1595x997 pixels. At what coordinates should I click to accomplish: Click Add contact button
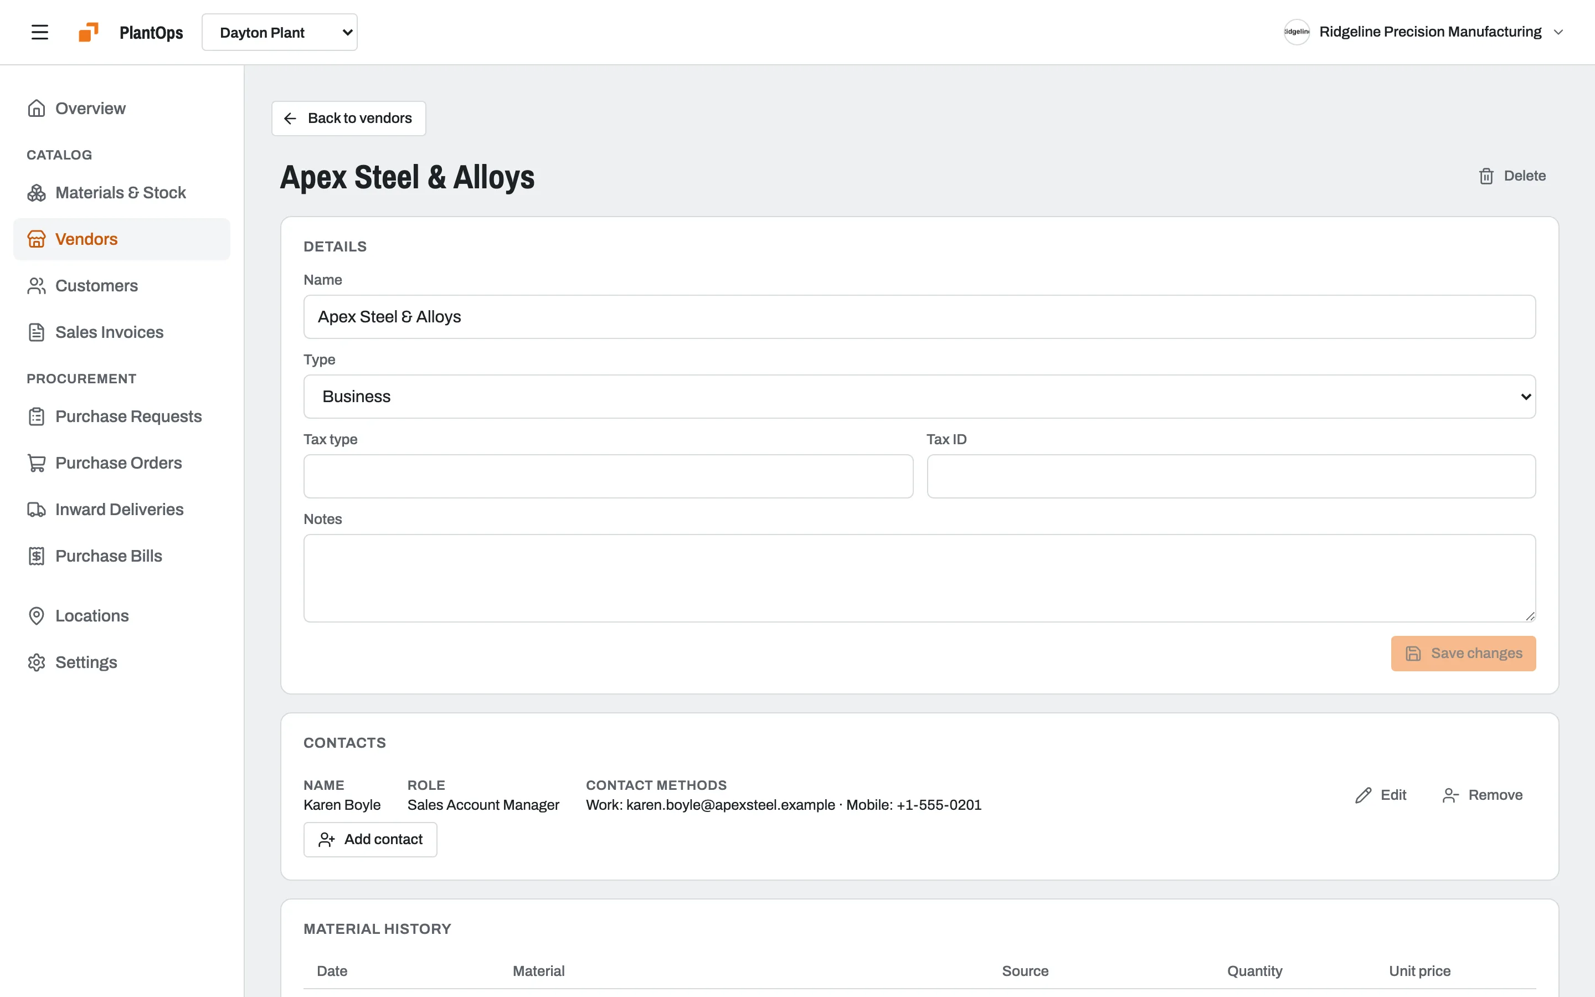[x=371, y=839]
